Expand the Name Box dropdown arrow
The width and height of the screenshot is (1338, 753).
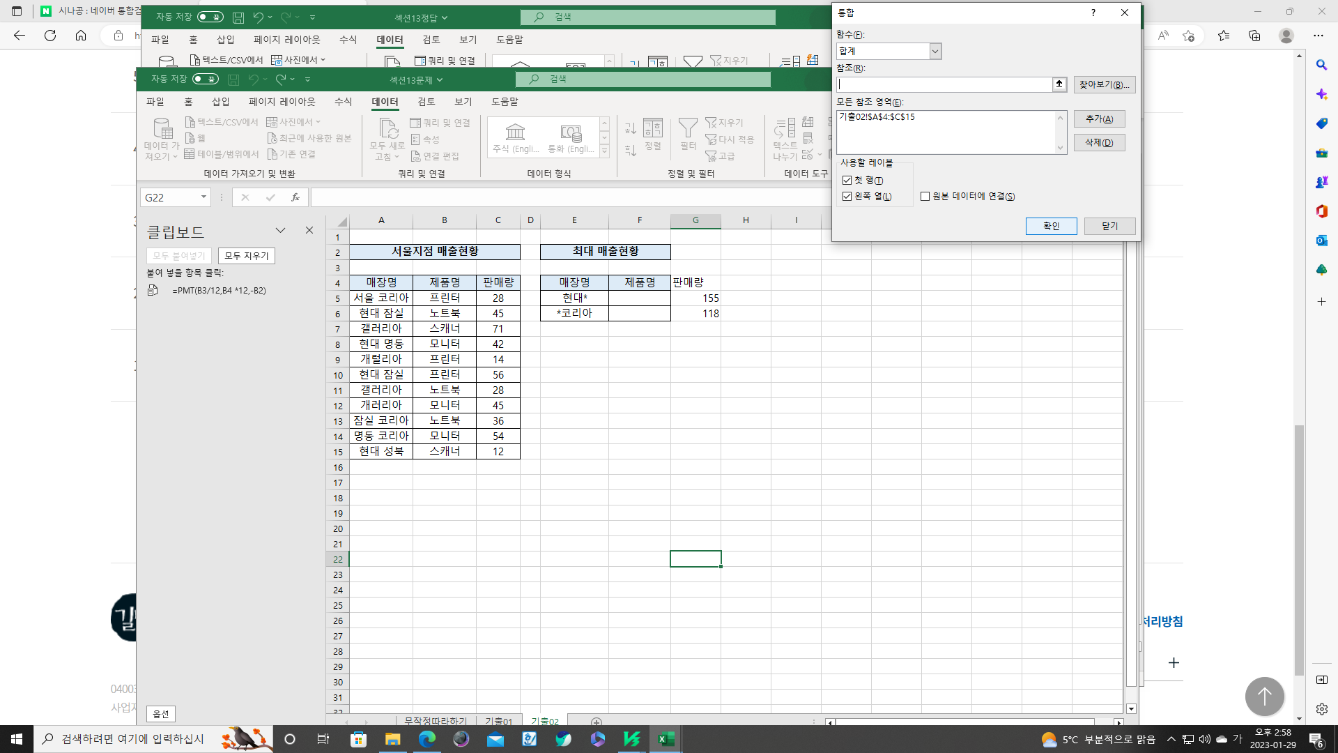(x=203, y=197)
